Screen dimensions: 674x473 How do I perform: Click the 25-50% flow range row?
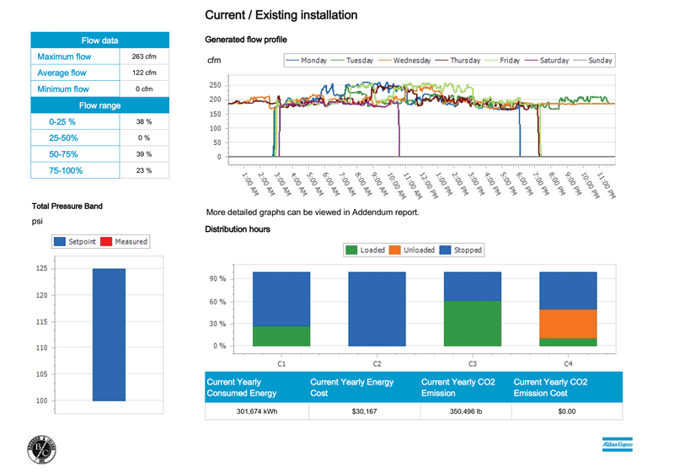[x=99, y=138]
